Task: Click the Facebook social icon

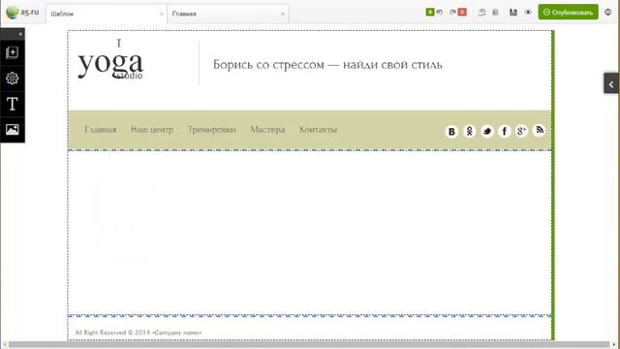Action: (504, 131)
